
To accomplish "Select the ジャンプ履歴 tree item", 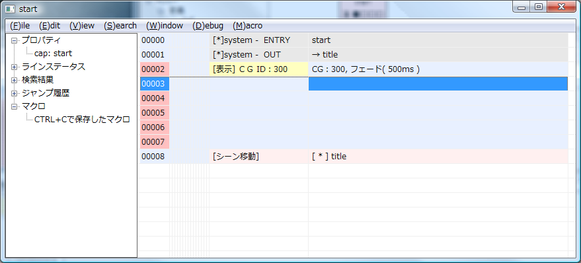I will (x=45, y=93).
